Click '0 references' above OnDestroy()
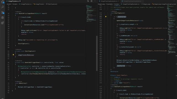 tap(19, 81)
